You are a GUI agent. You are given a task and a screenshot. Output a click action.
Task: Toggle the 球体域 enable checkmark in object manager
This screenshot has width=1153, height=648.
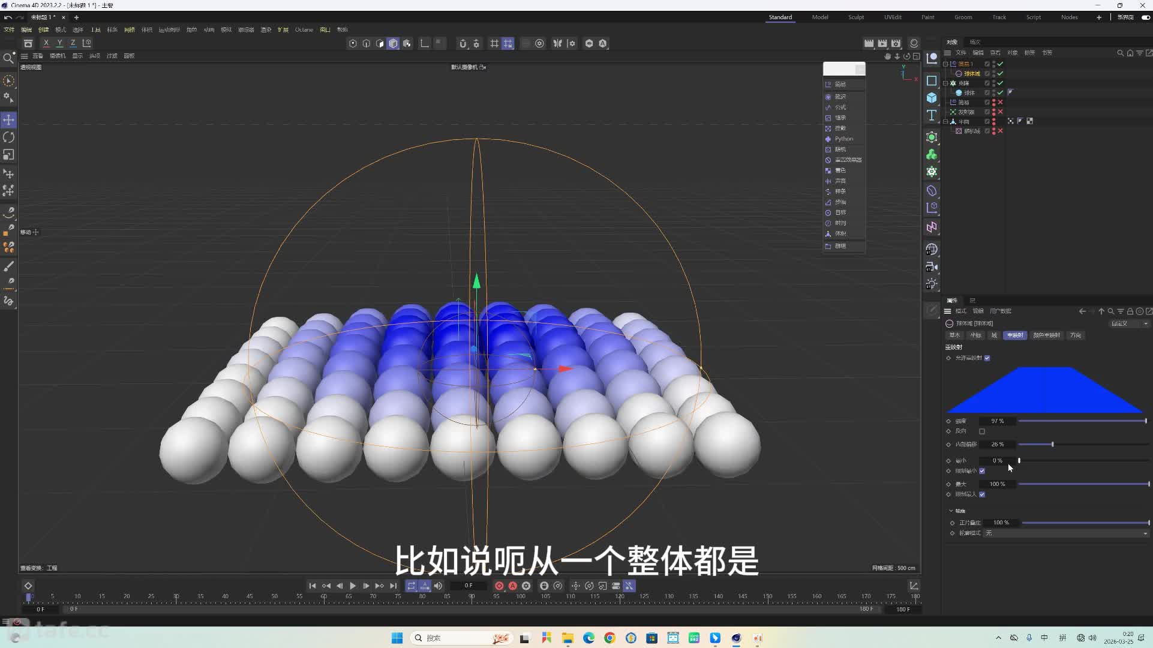pyautogui.click(x=1000, y=73)
